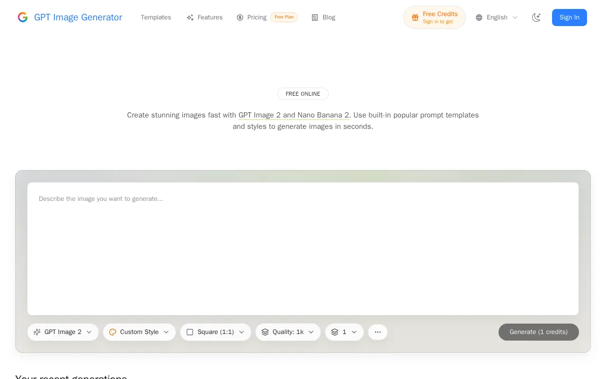Screen dimensions: 606x379
Task: Focus the image description text area
Action: click(x=303, y=249)
